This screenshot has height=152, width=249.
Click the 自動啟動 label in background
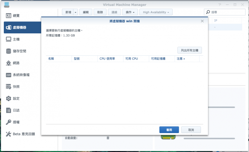click(71, 138)
